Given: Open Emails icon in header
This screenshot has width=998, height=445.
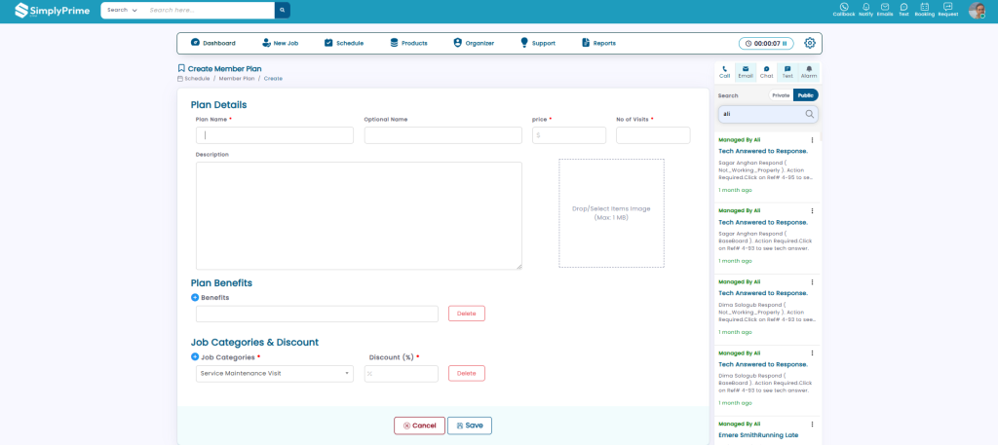Looking at the screenshot, I should coord(885,10).
